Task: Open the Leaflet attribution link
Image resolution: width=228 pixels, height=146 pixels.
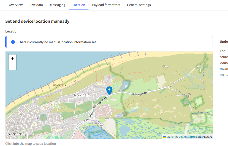Action: click(170, 137)
